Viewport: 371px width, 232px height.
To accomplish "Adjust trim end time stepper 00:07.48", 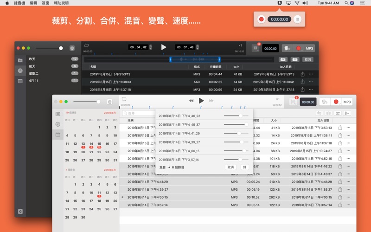I will point(198,47).
